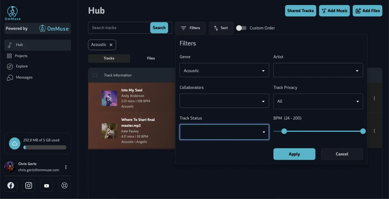Viewport: 389px width, 199px height.
Task: Switch to the Tracks tab
Action: point(109,58)
